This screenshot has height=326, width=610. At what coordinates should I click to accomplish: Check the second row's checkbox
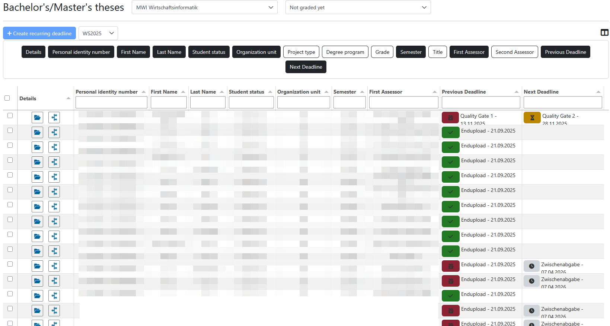10,130
